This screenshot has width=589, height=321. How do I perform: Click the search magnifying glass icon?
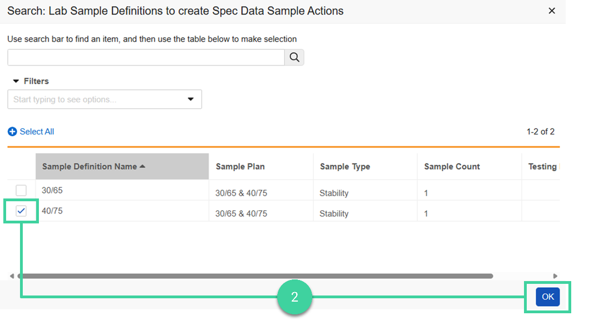coord(294,57)
